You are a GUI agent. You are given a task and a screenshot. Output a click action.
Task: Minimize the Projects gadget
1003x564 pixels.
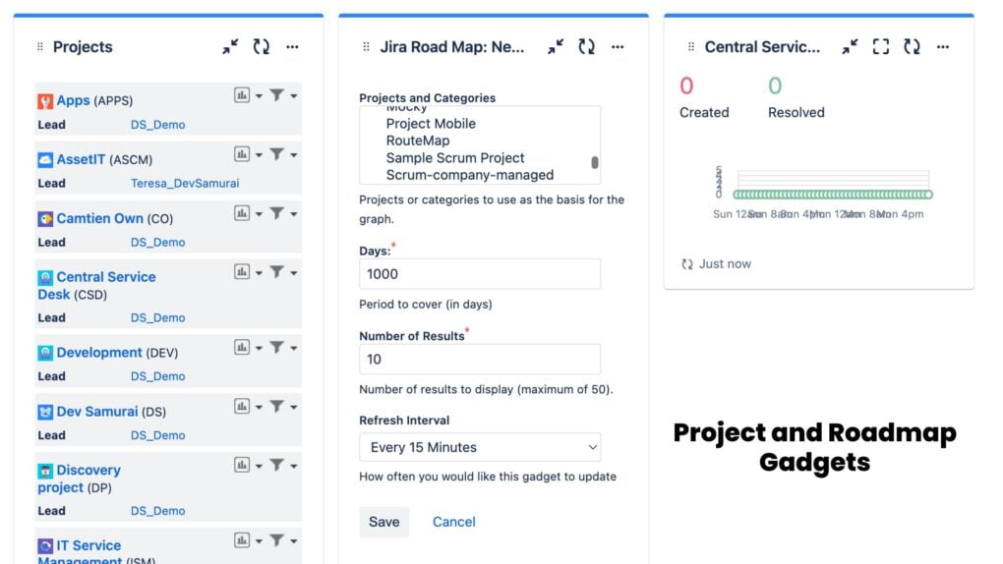[230, 47]
